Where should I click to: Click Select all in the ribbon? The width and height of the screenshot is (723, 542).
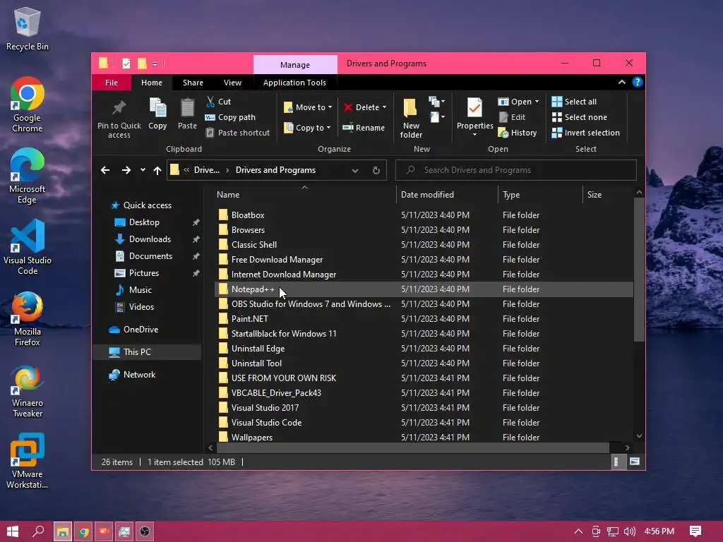[x=574, y=102]
